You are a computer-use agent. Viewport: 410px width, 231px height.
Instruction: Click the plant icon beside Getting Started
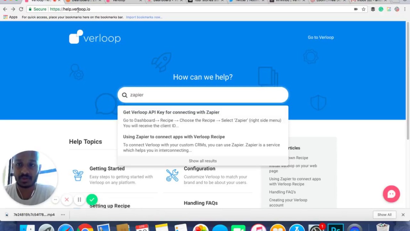[x=78, y=175]
